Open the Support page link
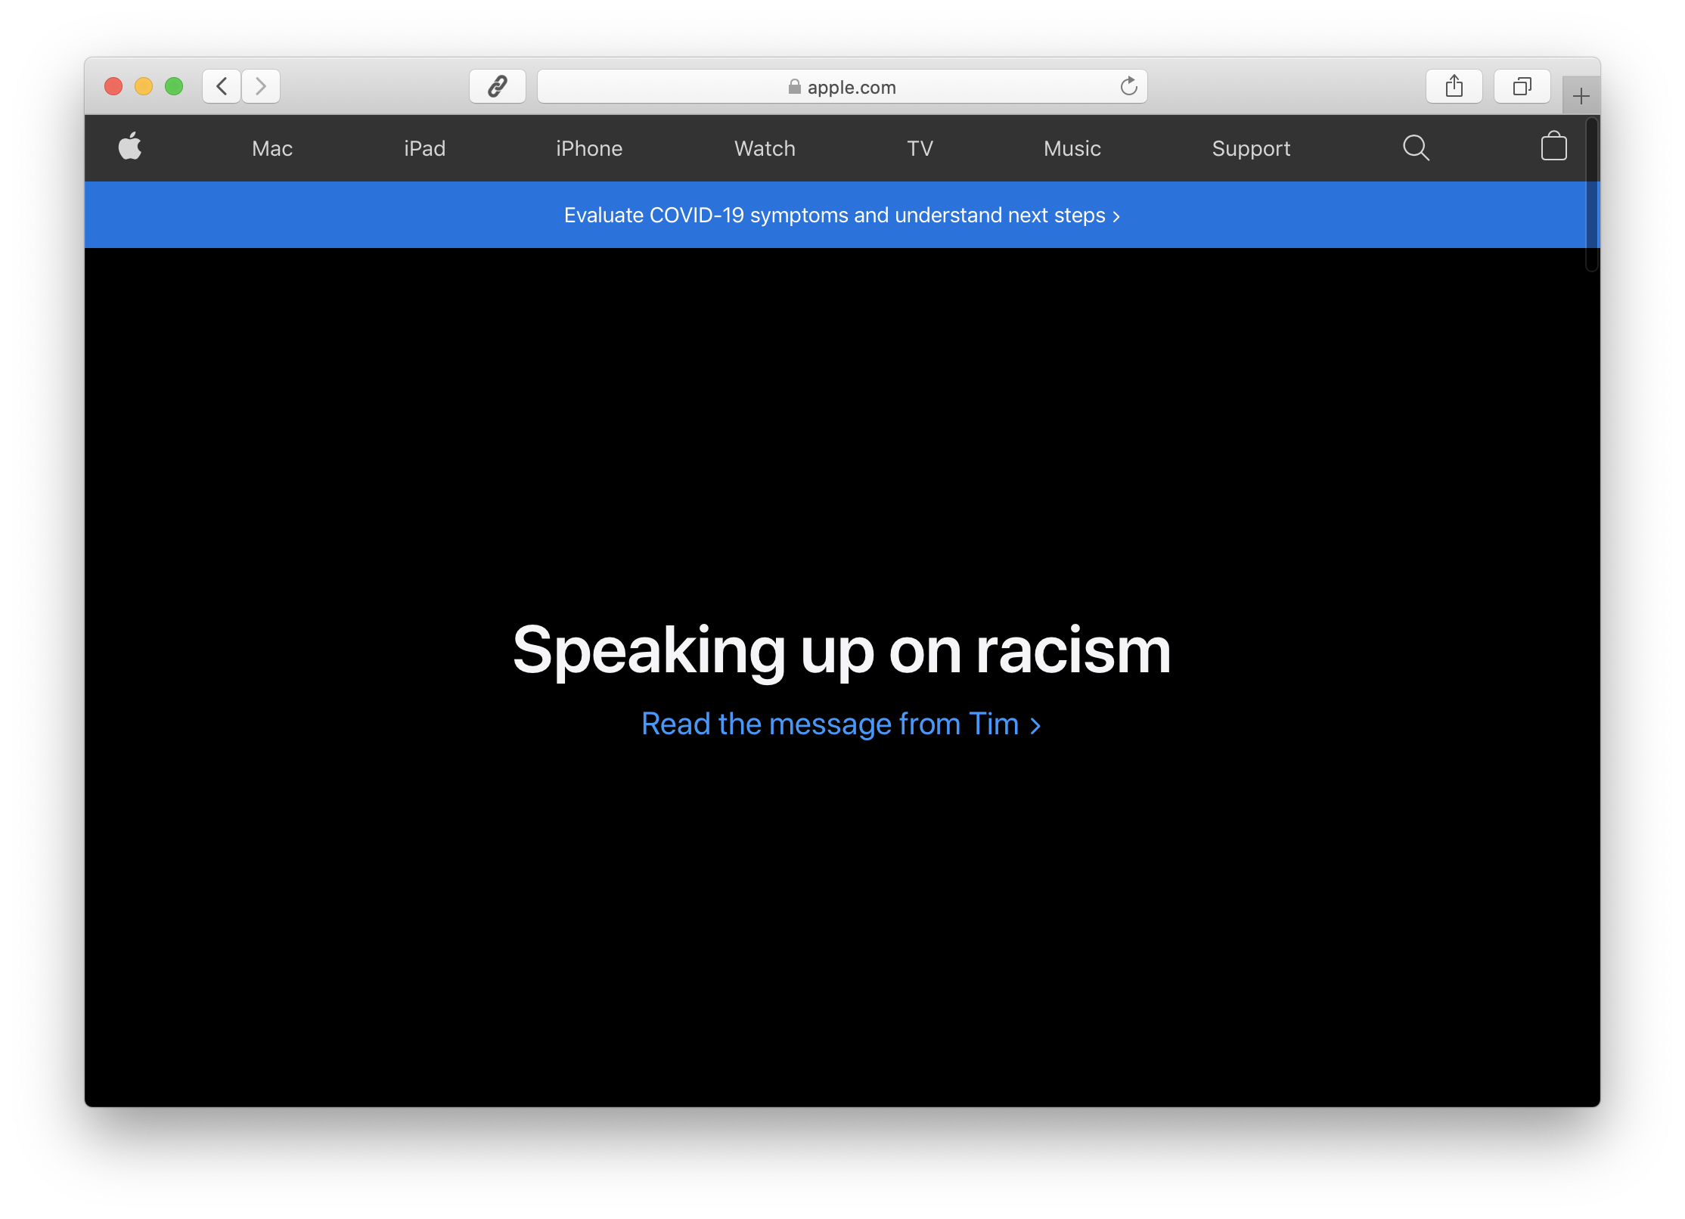The image size is (1685, 1219). [x=1251, y=148]
